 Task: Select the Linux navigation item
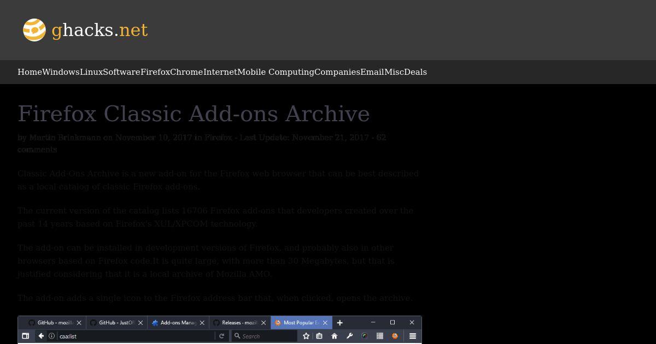pyautogui.click(x=91, y=72)
